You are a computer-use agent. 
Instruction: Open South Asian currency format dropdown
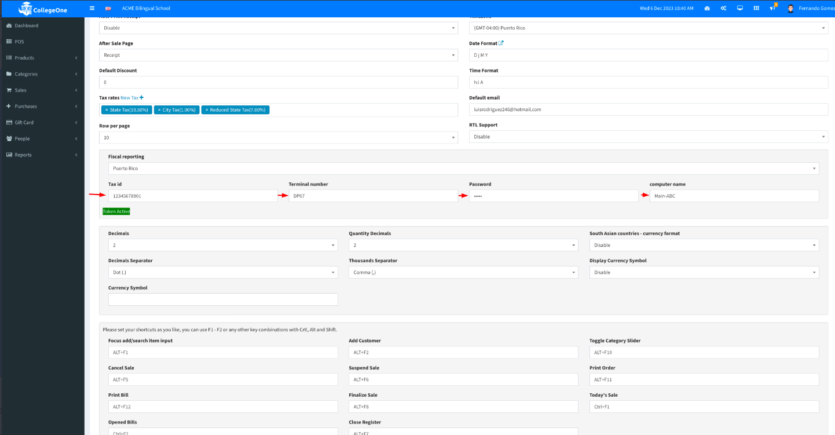704,245
